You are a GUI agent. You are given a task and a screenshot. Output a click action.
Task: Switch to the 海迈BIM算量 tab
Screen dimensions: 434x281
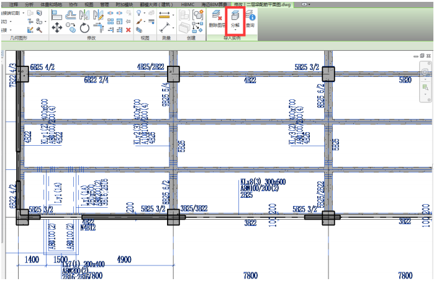[214, 4]
